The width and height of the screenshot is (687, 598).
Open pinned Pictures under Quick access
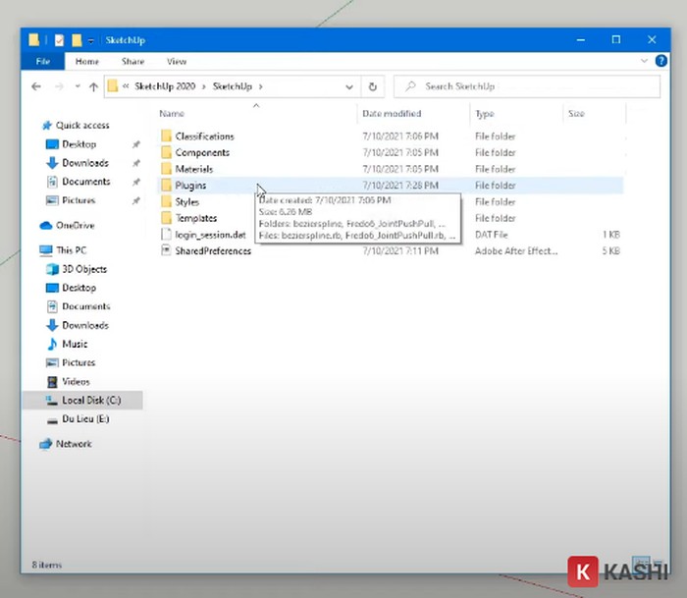tap(79, 200)
